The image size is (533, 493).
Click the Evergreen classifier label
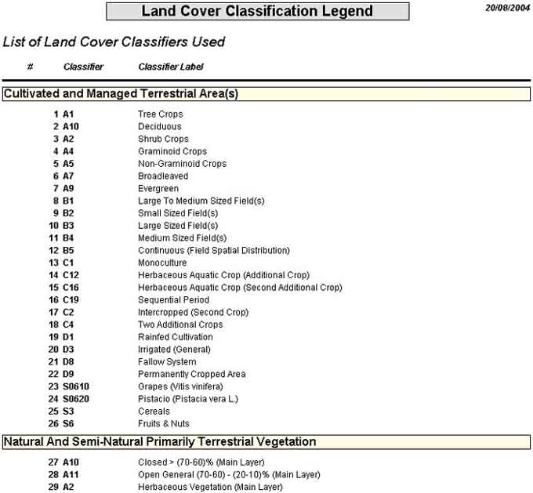158,189
